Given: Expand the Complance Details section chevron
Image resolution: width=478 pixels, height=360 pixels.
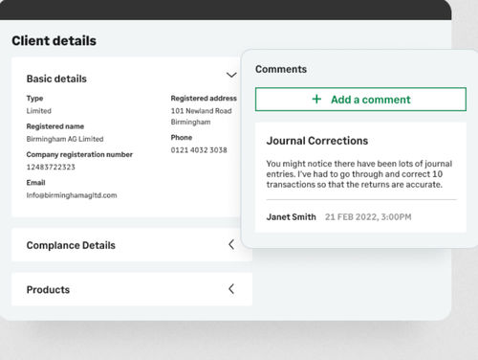Looking at the screenshot, I should click(231, 245).
